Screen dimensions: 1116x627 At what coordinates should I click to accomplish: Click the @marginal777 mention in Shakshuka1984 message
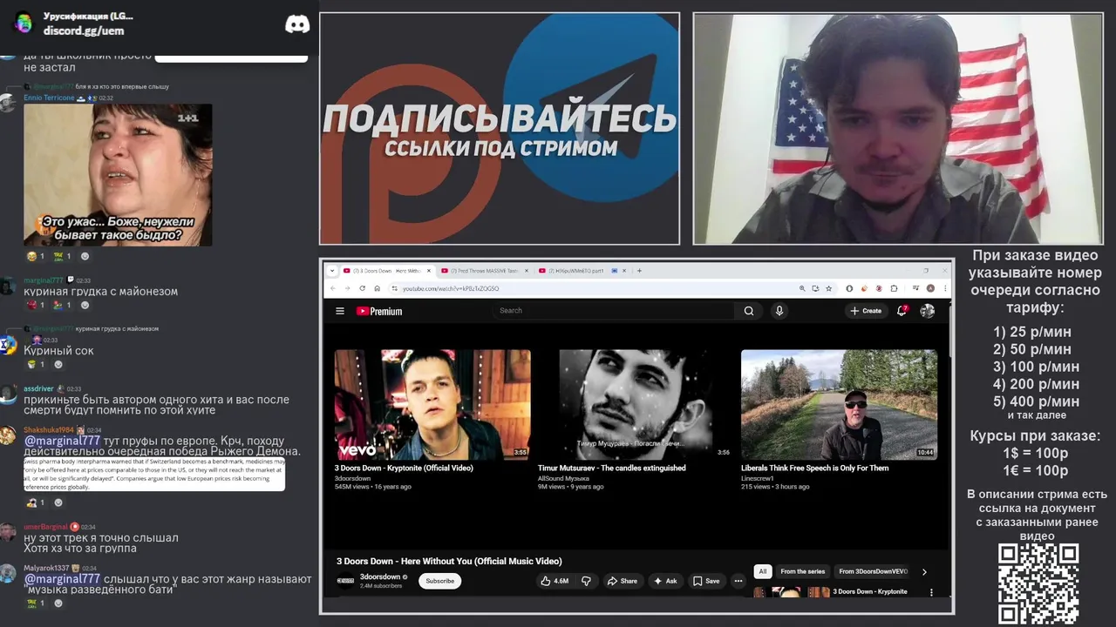tap(62, 441)
